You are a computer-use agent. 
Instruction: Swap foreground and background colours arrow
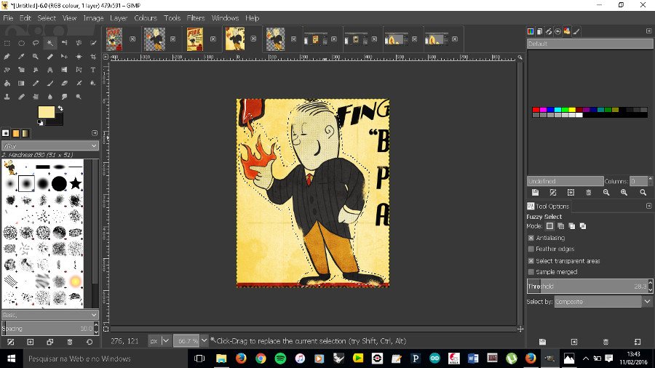(60, 108)
